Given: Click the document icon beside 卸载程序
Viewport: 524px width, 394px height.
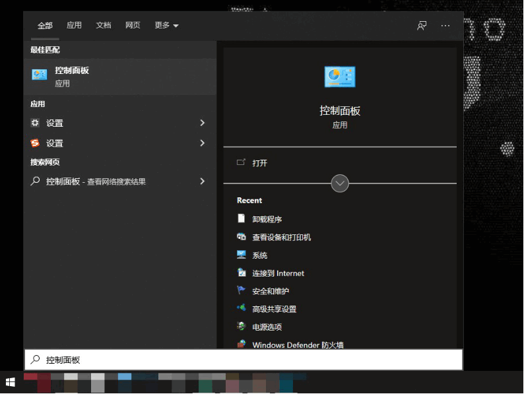Looking at the screenshot, I should point(241,218).
